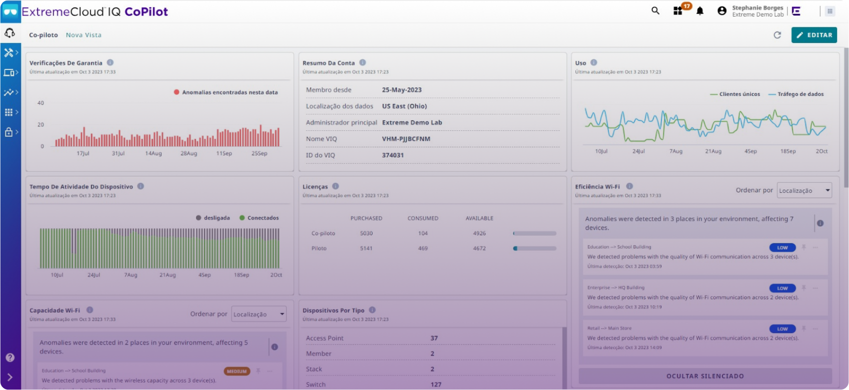Toggle the Clientes únicos legend series
This screenshot has height=390, width=849.
coord(735,94)
